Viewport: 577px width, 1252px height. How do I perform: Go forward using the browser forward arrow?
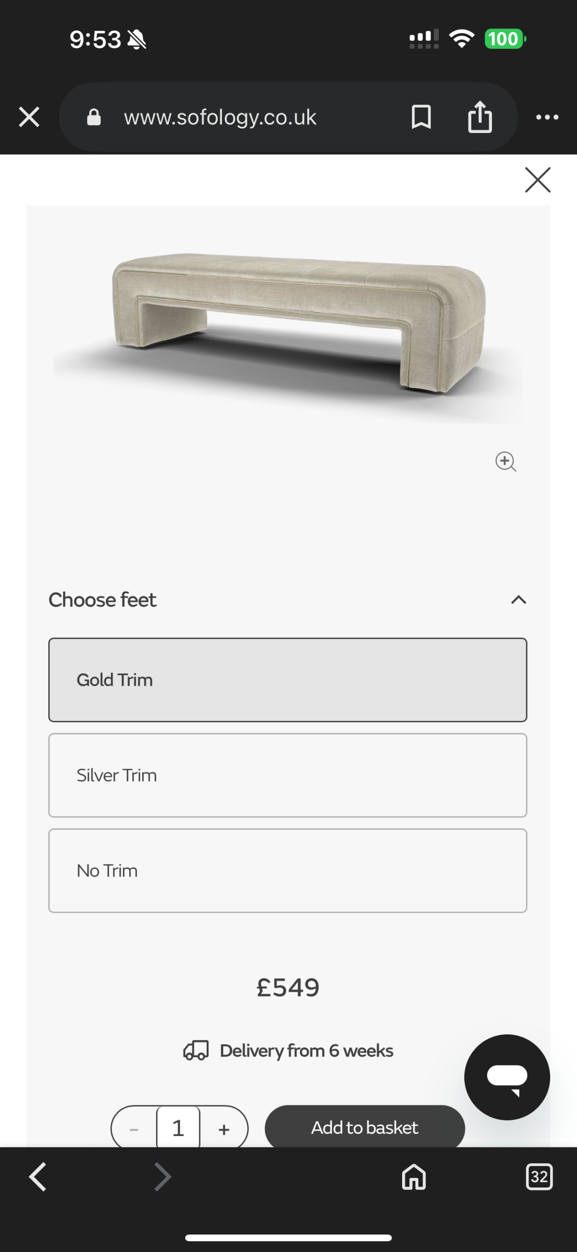tap(163, 1177)
